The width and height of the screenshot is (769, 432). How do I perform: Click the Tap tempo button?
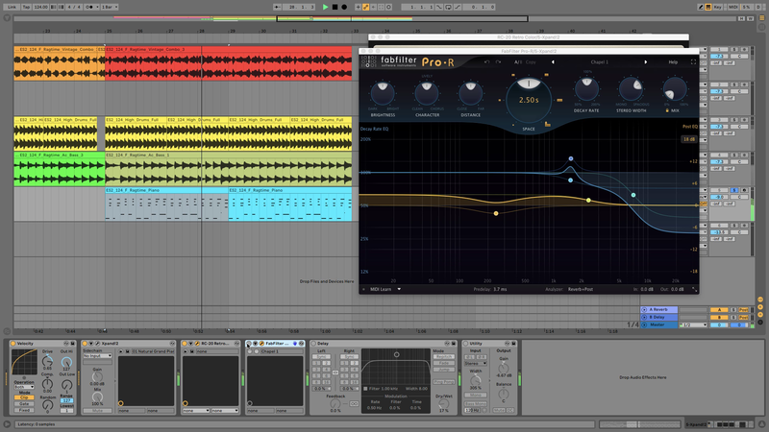27,7
